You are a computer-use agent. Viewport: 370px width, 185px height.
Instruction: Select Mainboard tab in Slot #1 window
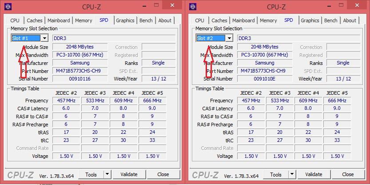point(59,20)
